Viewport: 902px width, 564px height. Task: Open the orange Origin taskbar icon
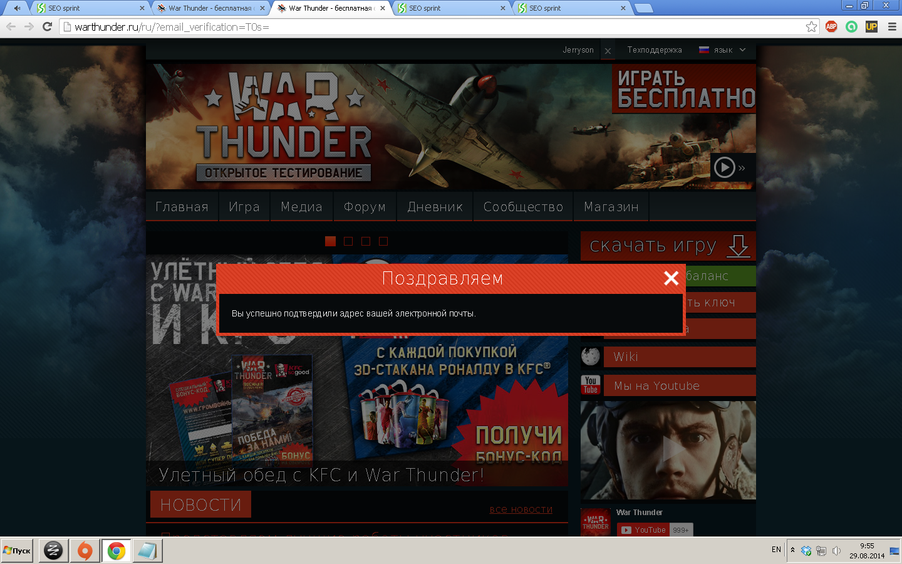(85, 551)
